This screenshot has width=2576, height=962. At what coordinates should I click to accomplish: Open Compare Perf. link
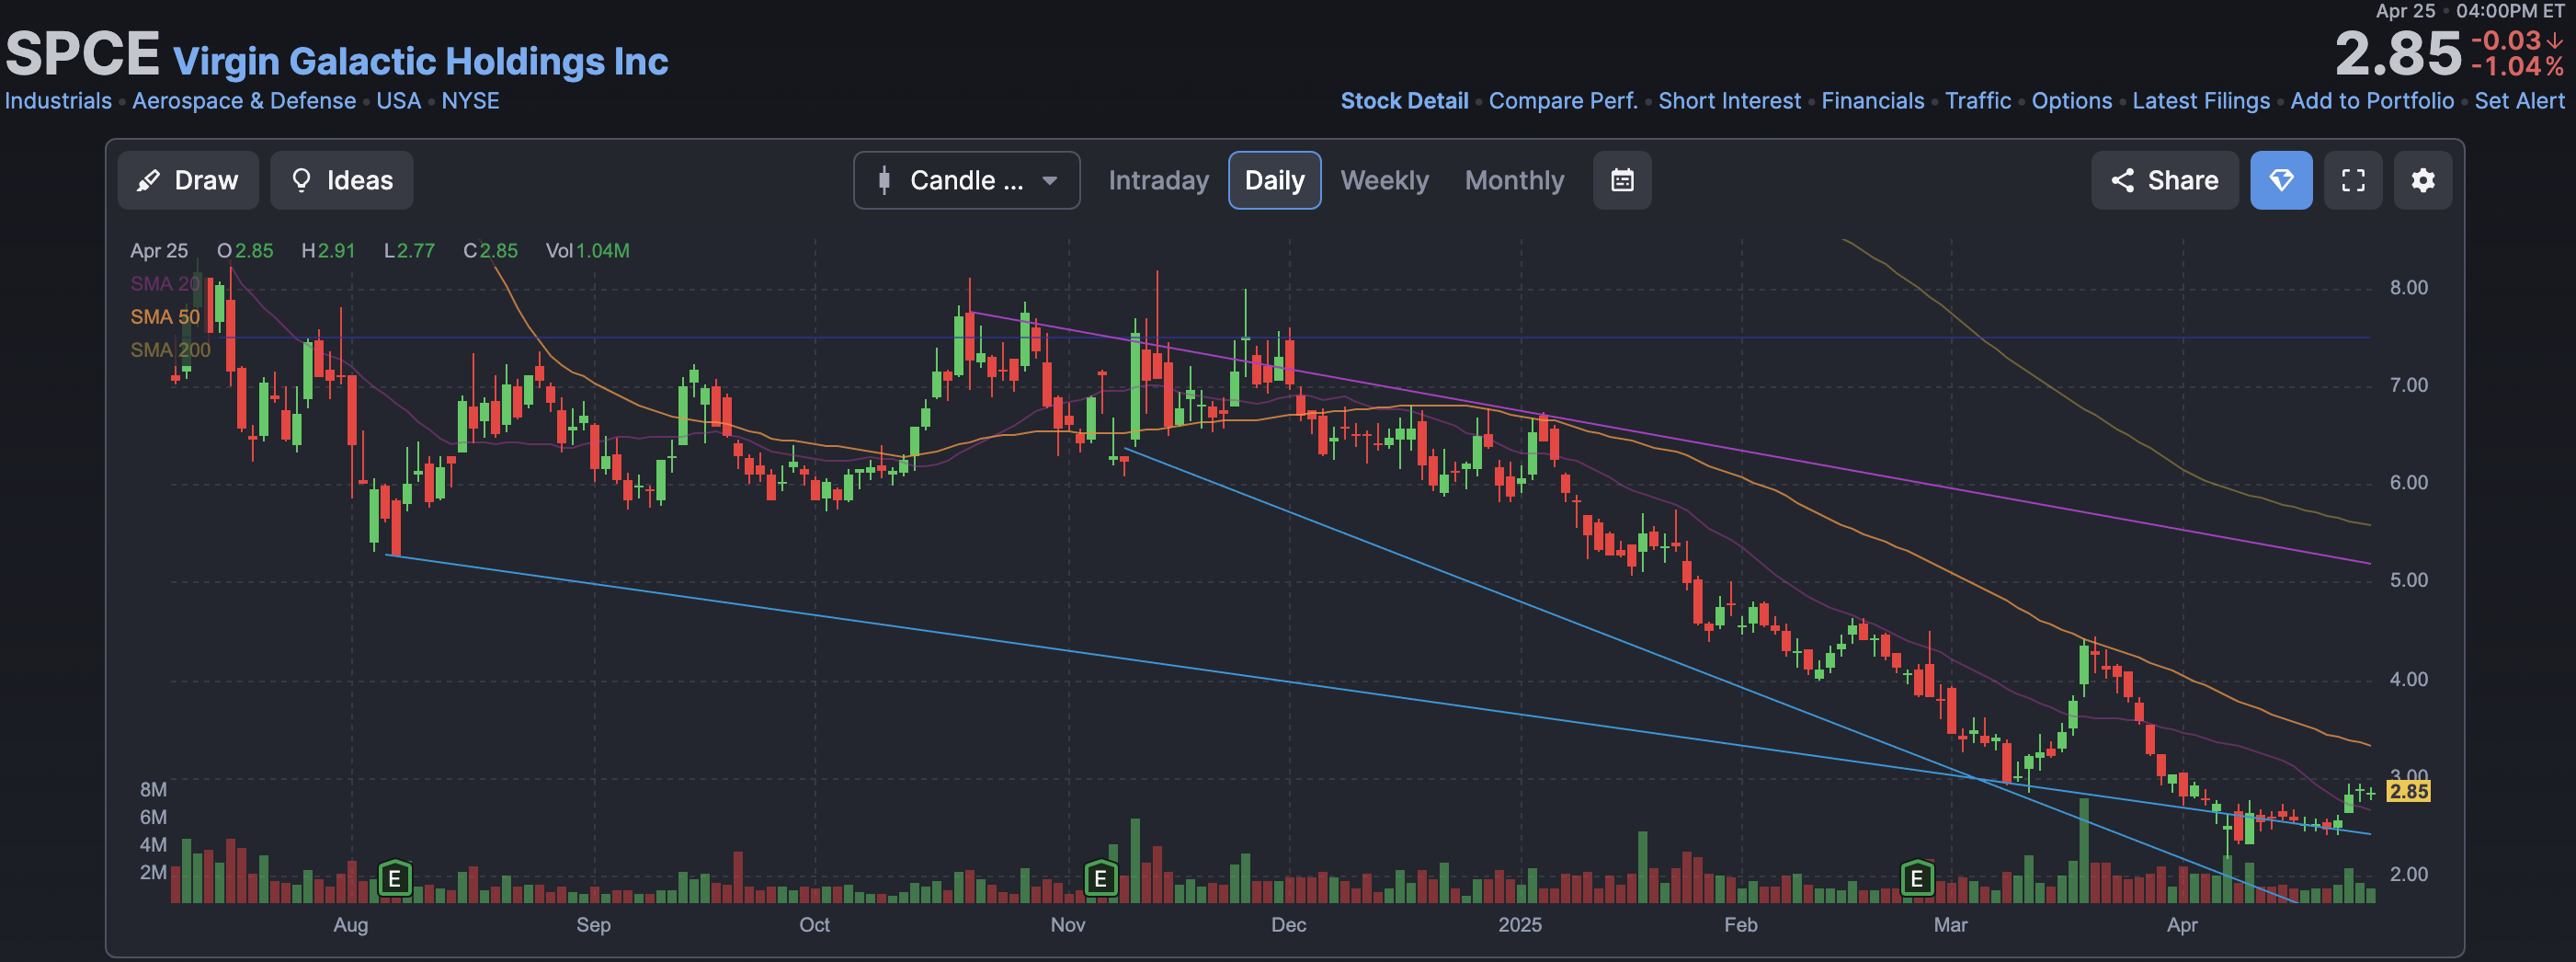[1563, 101]
